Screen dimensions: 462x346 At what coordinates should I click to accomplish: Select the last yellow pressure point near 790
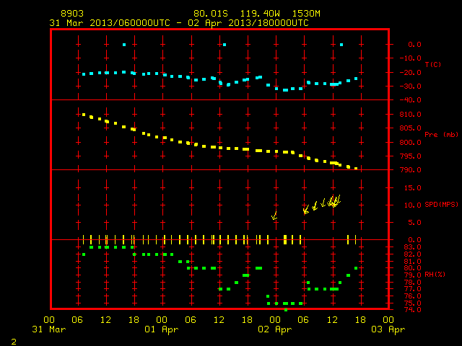click(356, 169)
